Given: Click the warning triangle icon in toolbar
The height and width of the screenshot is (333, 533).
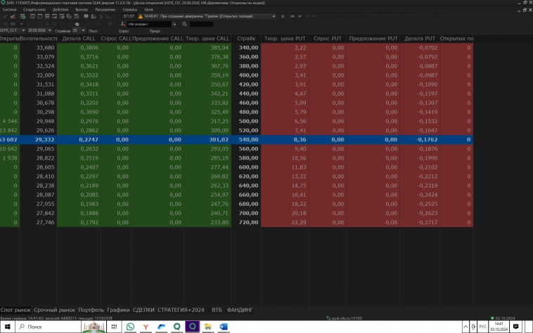Looking at the screenshot, I should point(140,15).
